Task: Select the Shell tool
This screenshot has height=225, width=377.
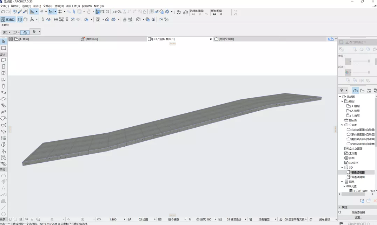Action: pos(4,125)
